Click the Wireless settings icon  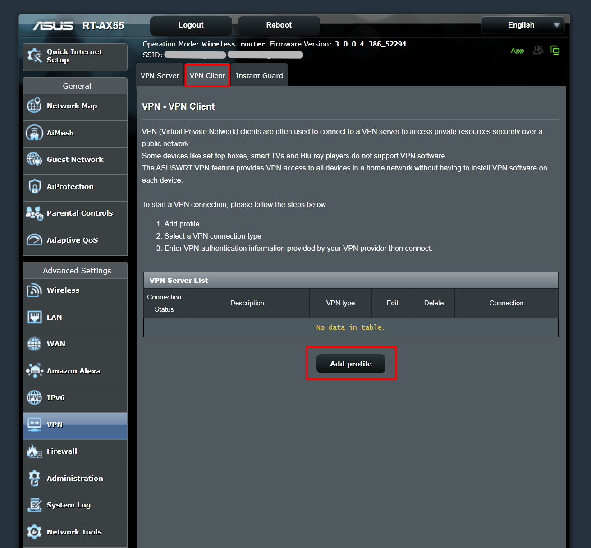click(x=34, y=290)
